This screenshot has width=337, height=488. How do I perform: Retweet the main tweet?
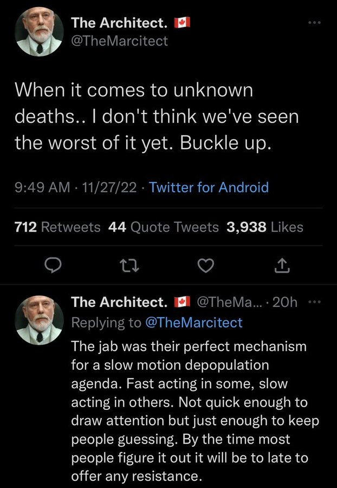pyautogui.click(x=127, y=265)
